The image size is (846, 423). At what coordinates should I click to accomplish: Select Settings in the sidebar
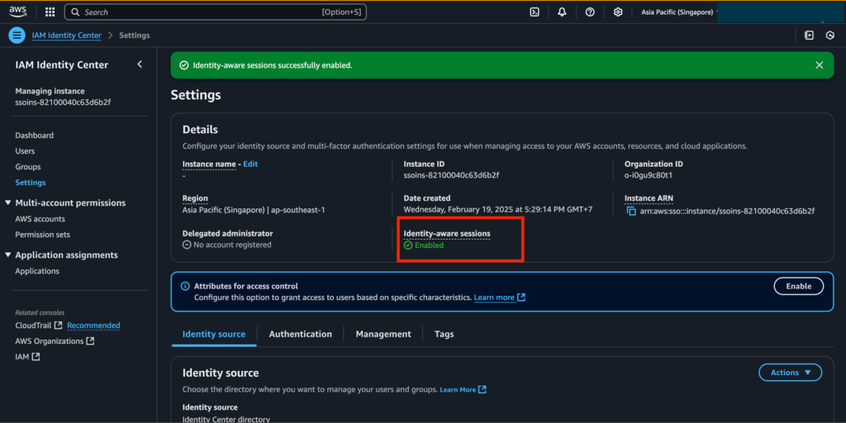pyautogui.click(x=31, y=183)
